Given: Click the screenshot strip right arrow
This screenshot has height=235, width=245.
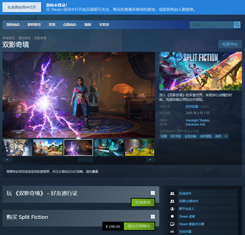Looking at the screenshot, I should (x=150, y=160).
